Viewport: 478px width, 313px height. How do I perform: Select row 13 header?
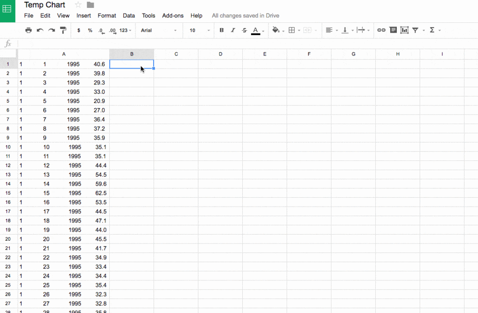click(8, 174)
